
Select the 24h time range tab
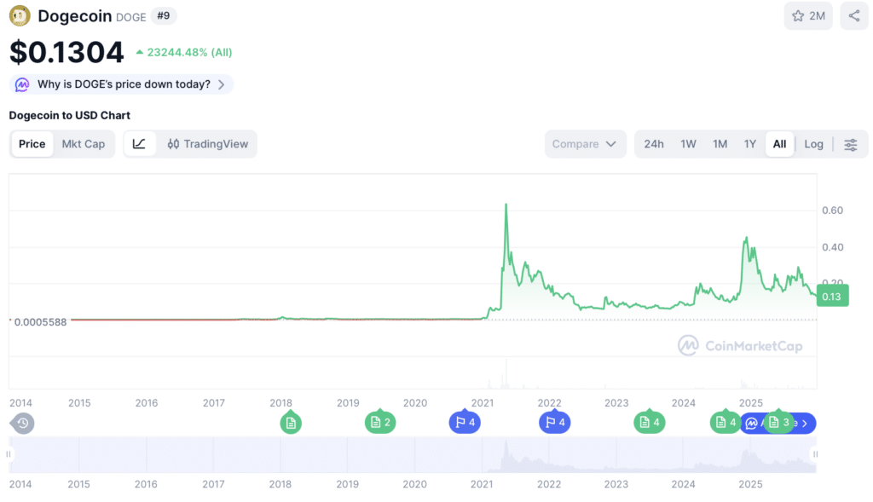pyautogui.click(x=654, y=144)
